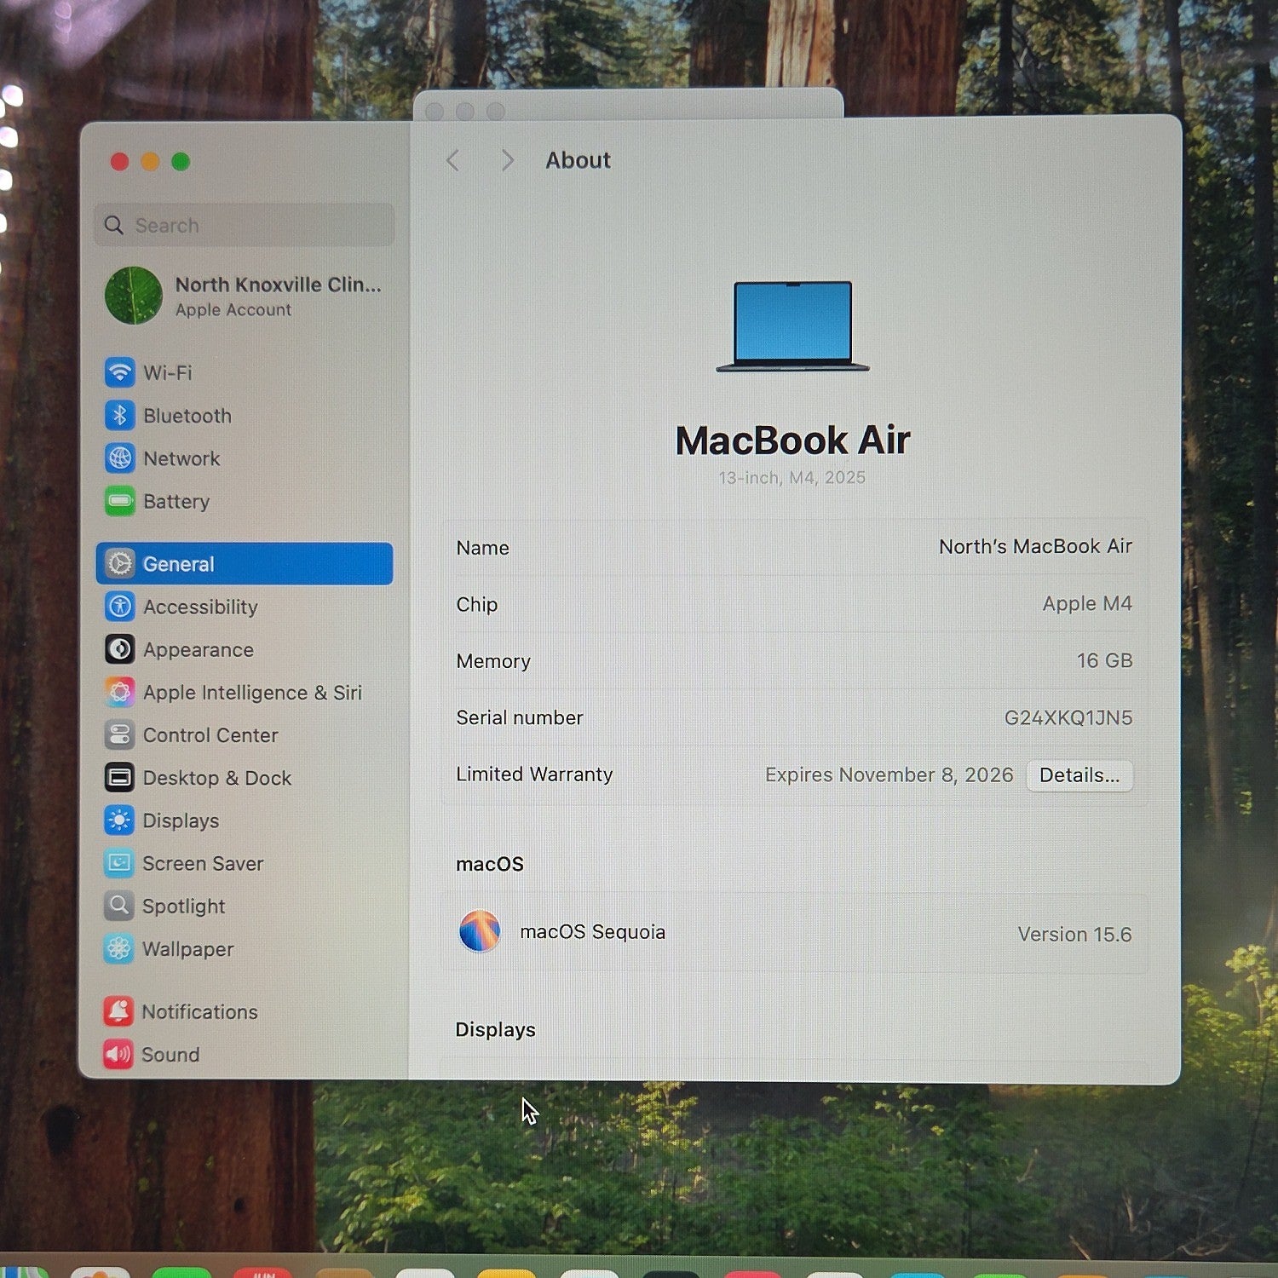Minimize the Settings window with the yellow button
This screenshot has height=1278, width=1278.
(x=151, y=162)
